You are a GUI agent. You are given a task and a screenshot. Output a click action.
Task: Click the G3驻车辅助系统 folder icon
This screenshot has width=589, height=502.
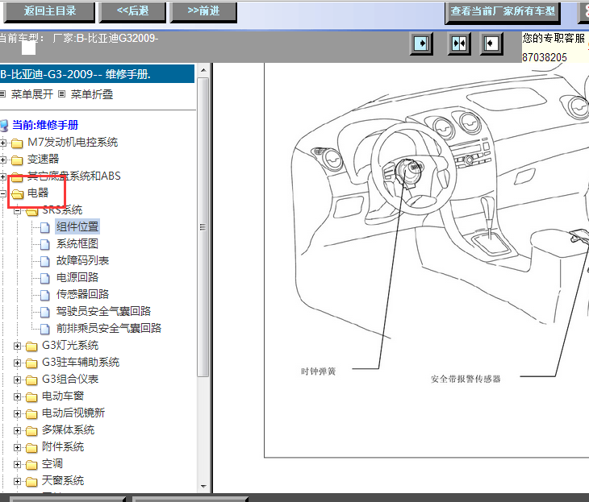(31, 363)
